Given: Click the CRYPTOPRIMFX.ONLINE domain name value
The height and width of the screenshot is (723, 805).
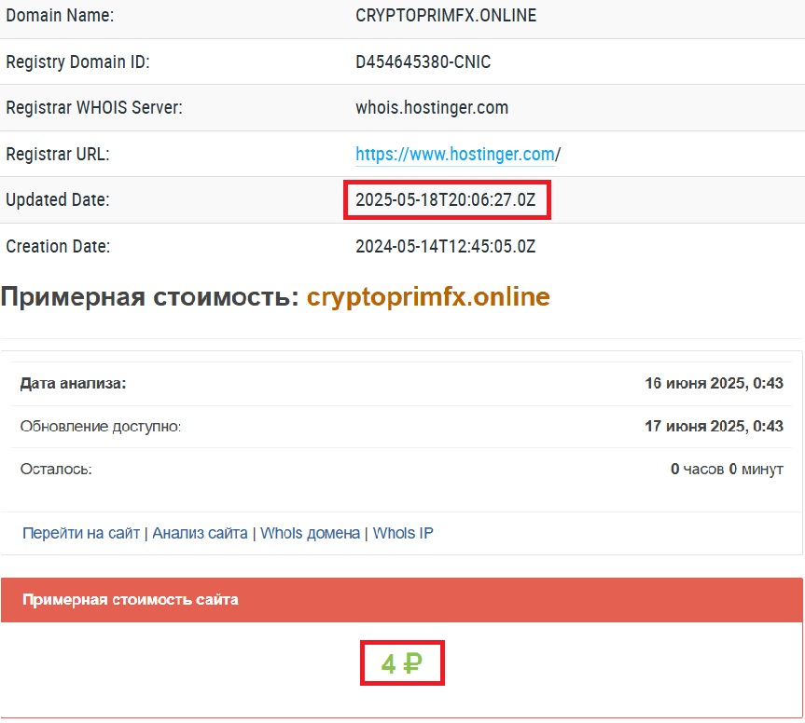Looking at the screenshot, I should click(446, 16).
